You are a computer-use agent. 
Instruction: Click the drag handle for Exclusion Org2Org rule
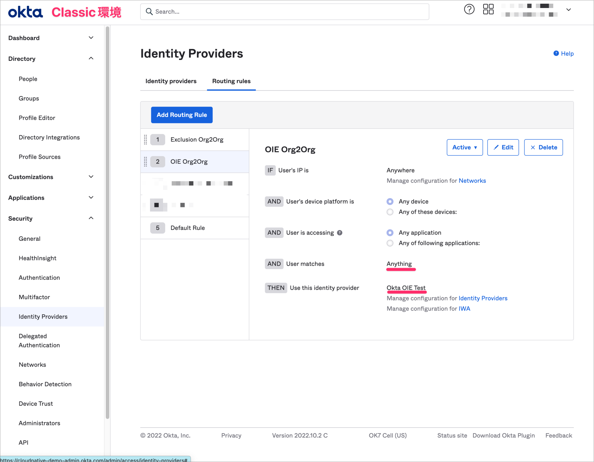145,139
